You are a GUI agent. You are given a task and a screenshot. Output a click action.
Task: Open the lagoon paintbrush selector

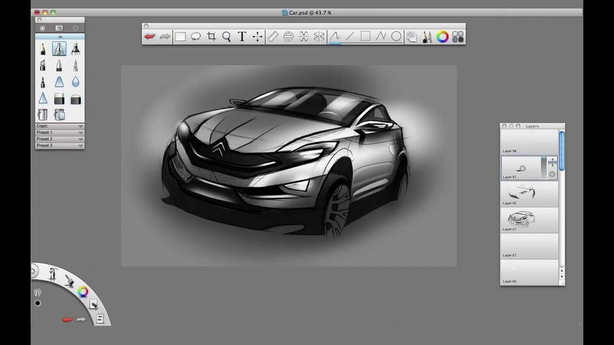click(x=70, y=280)
